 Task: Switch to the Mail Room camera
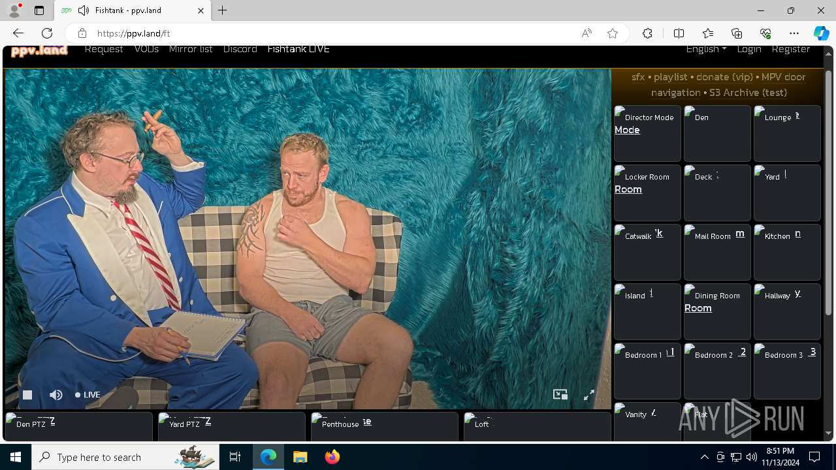click(717, 252)
